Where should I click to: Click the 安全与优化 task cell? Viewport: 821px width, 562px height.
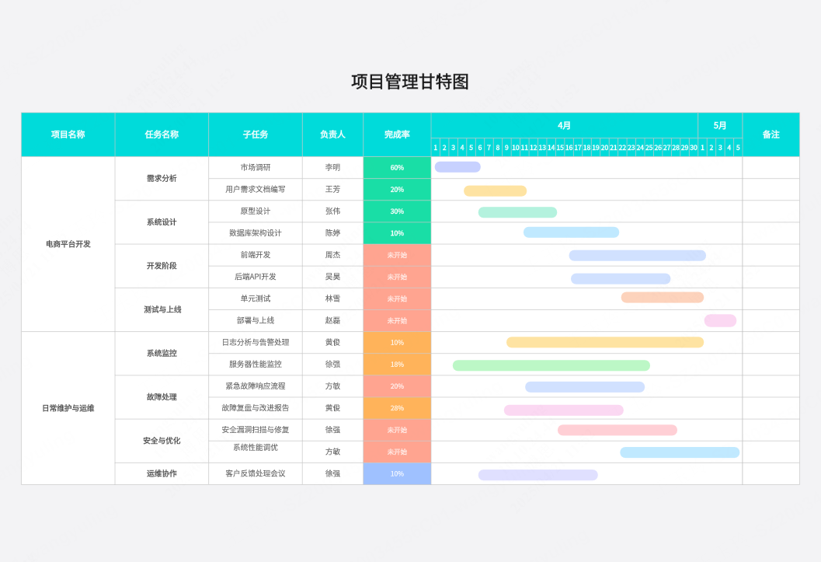point(162,441)
